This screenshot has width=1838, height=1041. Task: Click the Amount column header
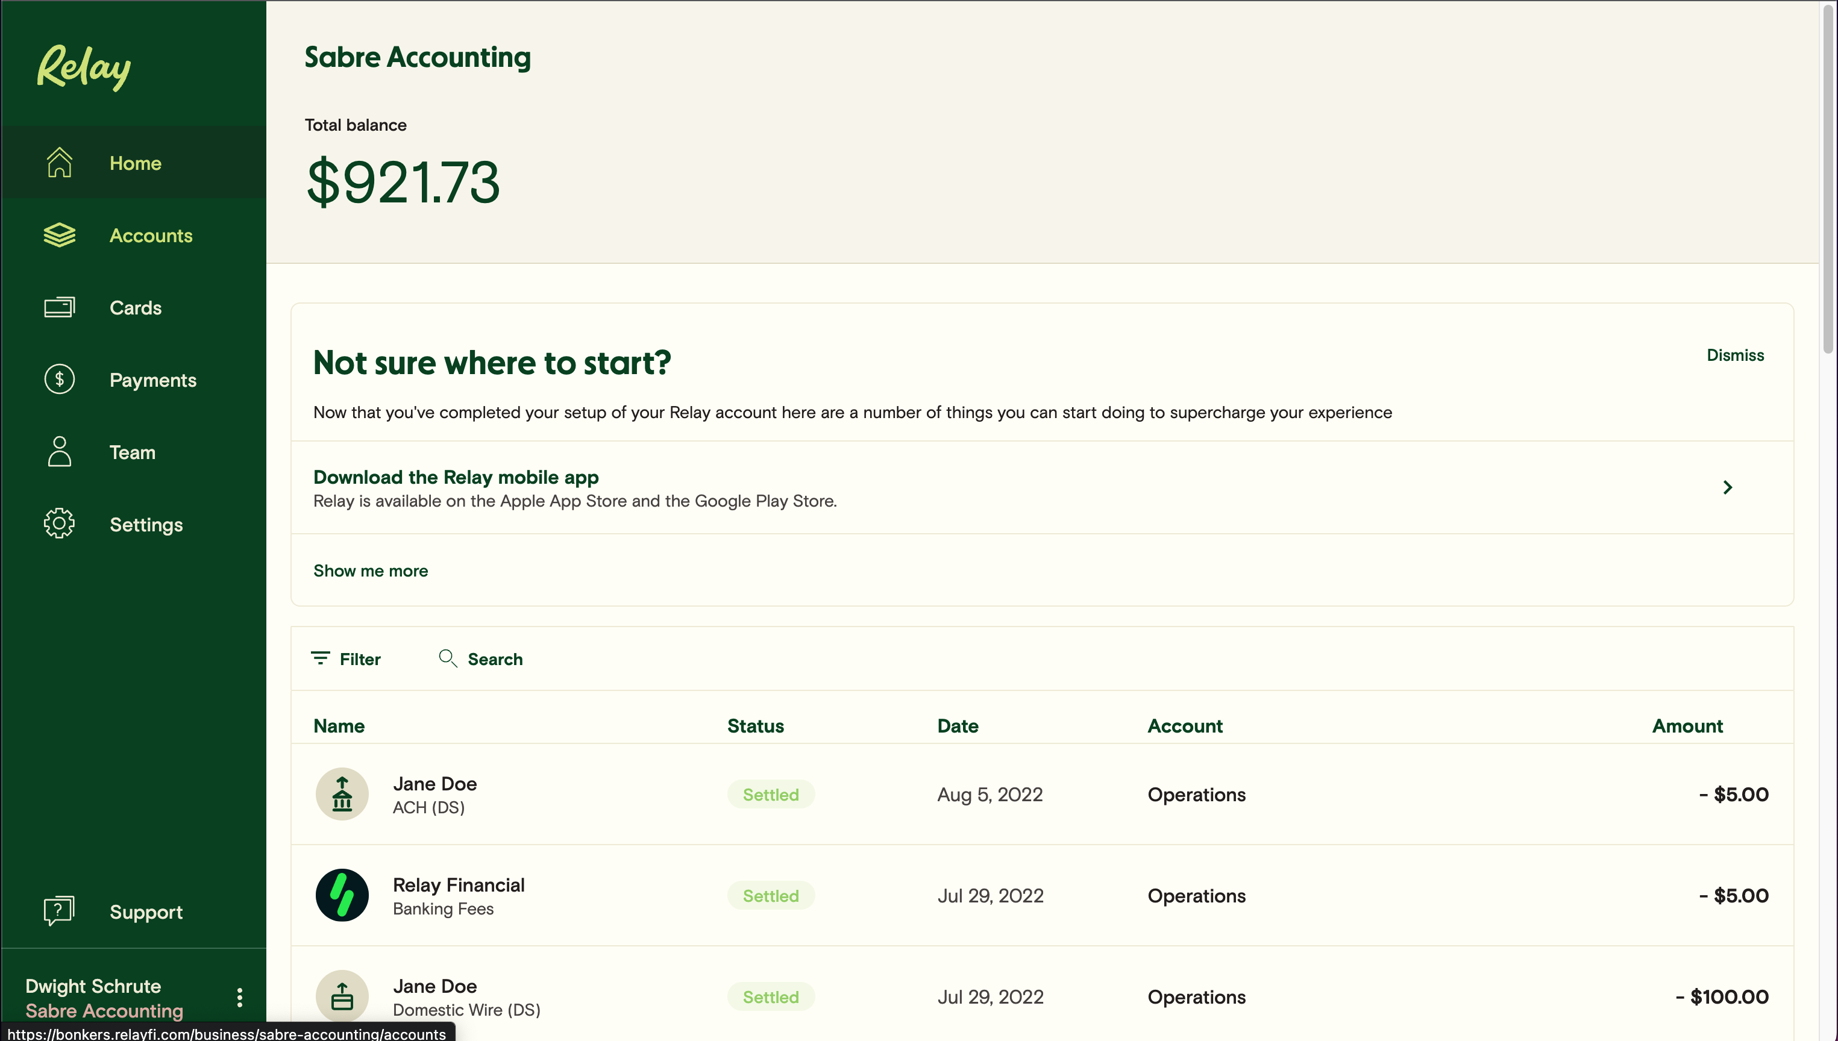pos(1687,726)
